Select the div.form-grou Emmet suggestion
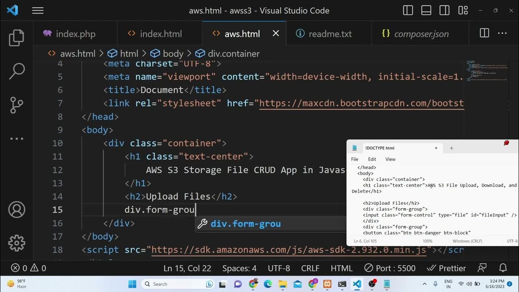Viewport: 519px width, 292px height. coord(245,224)
